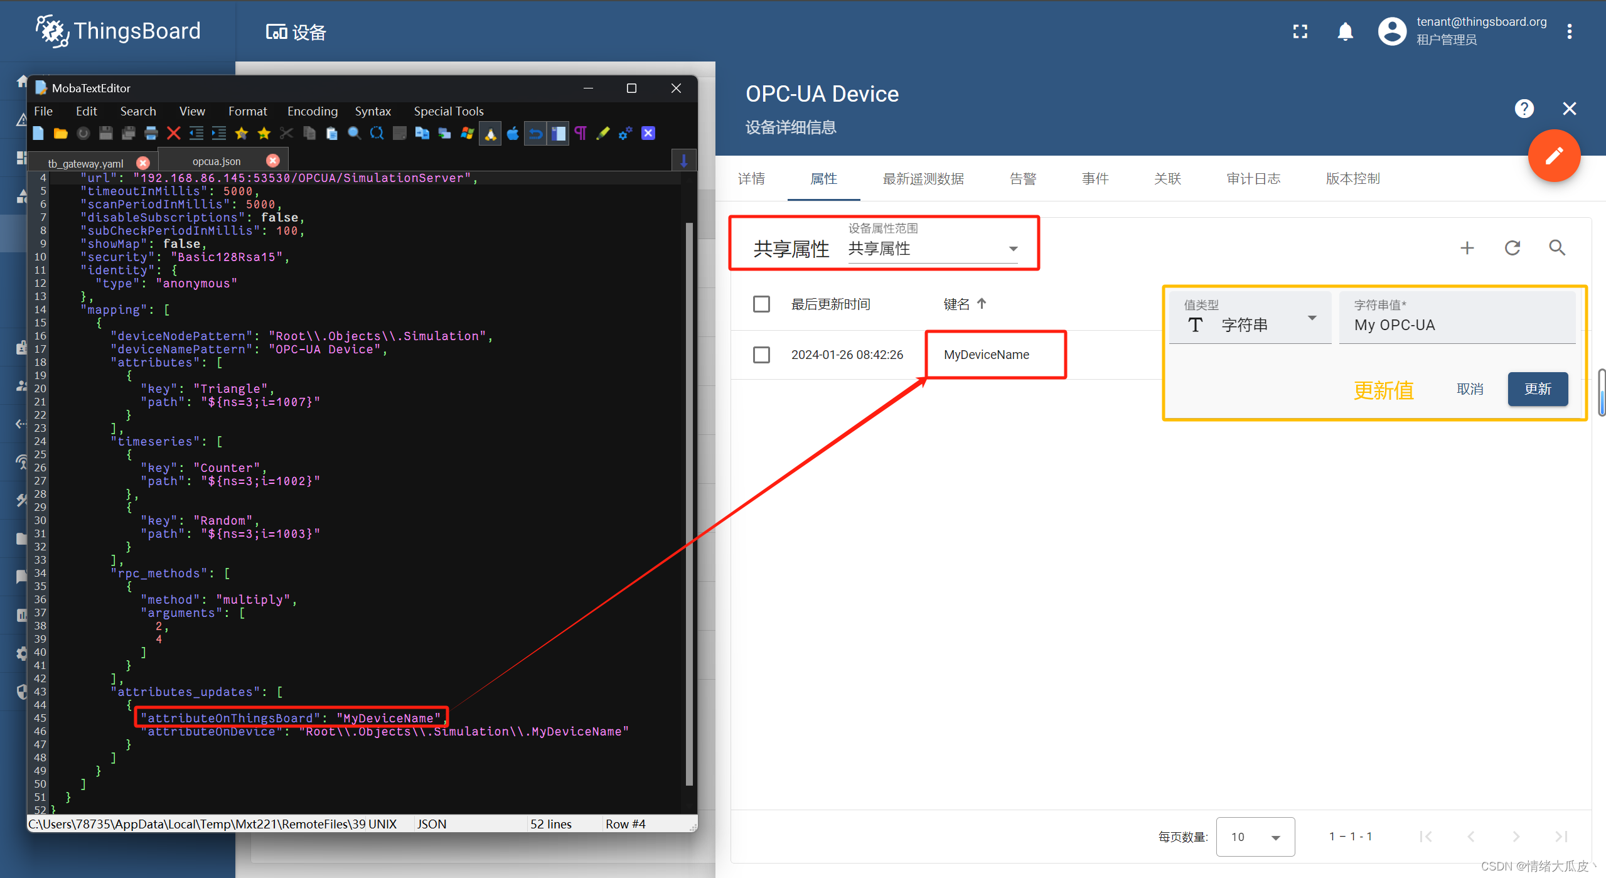The height and width of the screenshot is (878, 1606).
Task: Check the MyDeviceName row checkbox
Action: pos(761,355)
